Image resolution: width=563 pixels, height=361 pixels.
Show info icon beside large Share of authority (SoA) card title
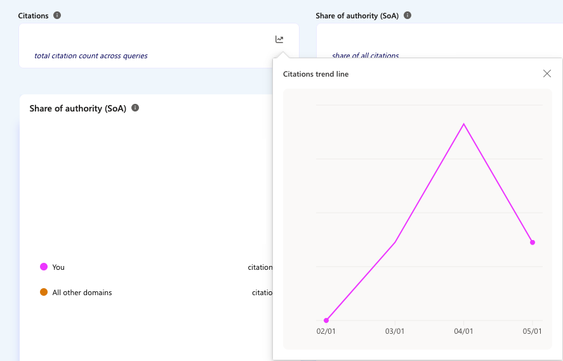[135, 108]
